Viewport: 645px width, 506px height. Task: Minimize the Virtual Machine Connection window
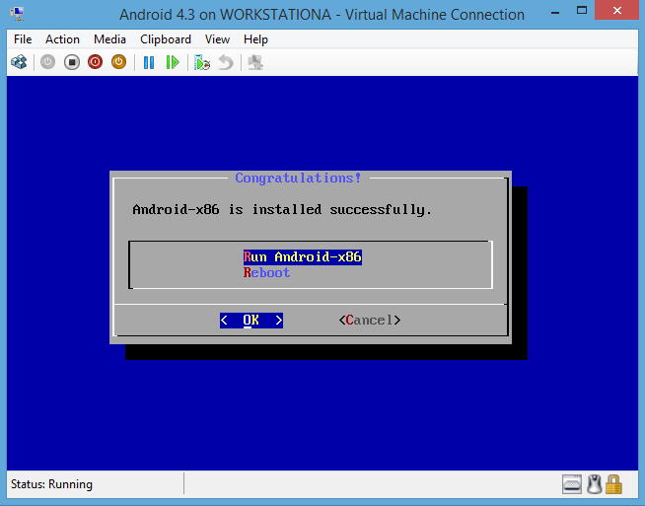[555, 13]
